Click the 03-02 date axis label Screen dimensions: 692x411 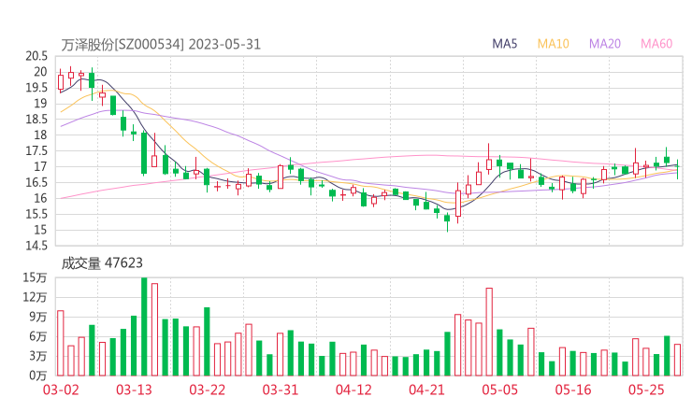point(61,390)
